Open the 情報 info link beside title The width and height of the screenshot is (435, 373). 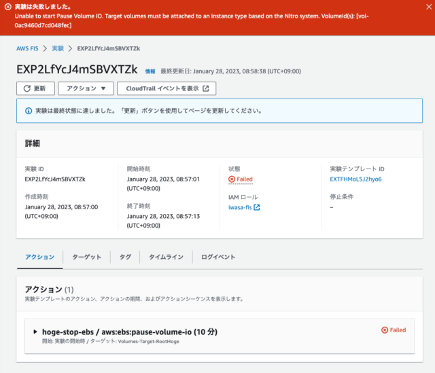150,71
